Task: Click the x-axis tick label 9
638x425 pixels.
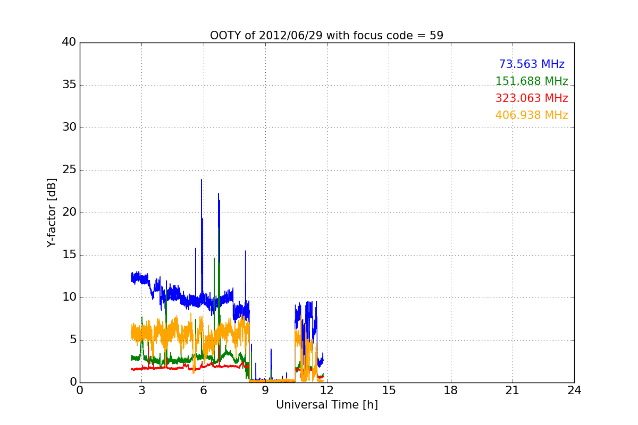Action: [265, 390]
